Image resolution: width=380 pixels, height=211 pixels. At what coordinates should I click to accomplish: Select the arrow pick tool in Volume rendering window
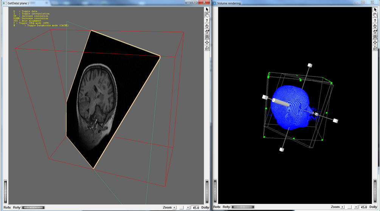(375, 9)
